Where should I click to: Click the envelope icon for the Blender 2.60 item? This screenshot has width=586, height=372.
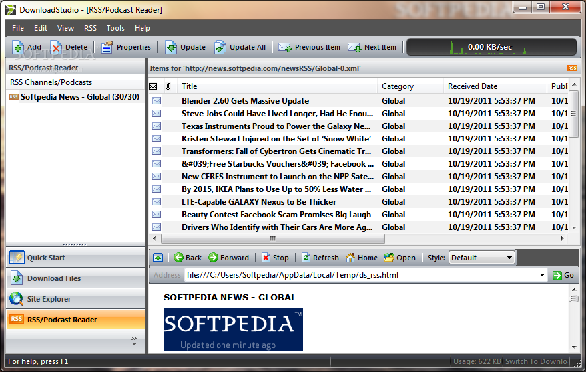[157, 101]
